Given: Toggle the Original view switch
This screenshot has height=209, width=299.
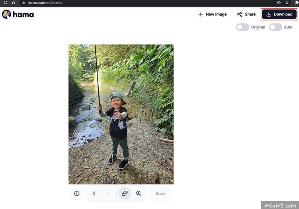Looking at the screenshot, I should 242,27.
